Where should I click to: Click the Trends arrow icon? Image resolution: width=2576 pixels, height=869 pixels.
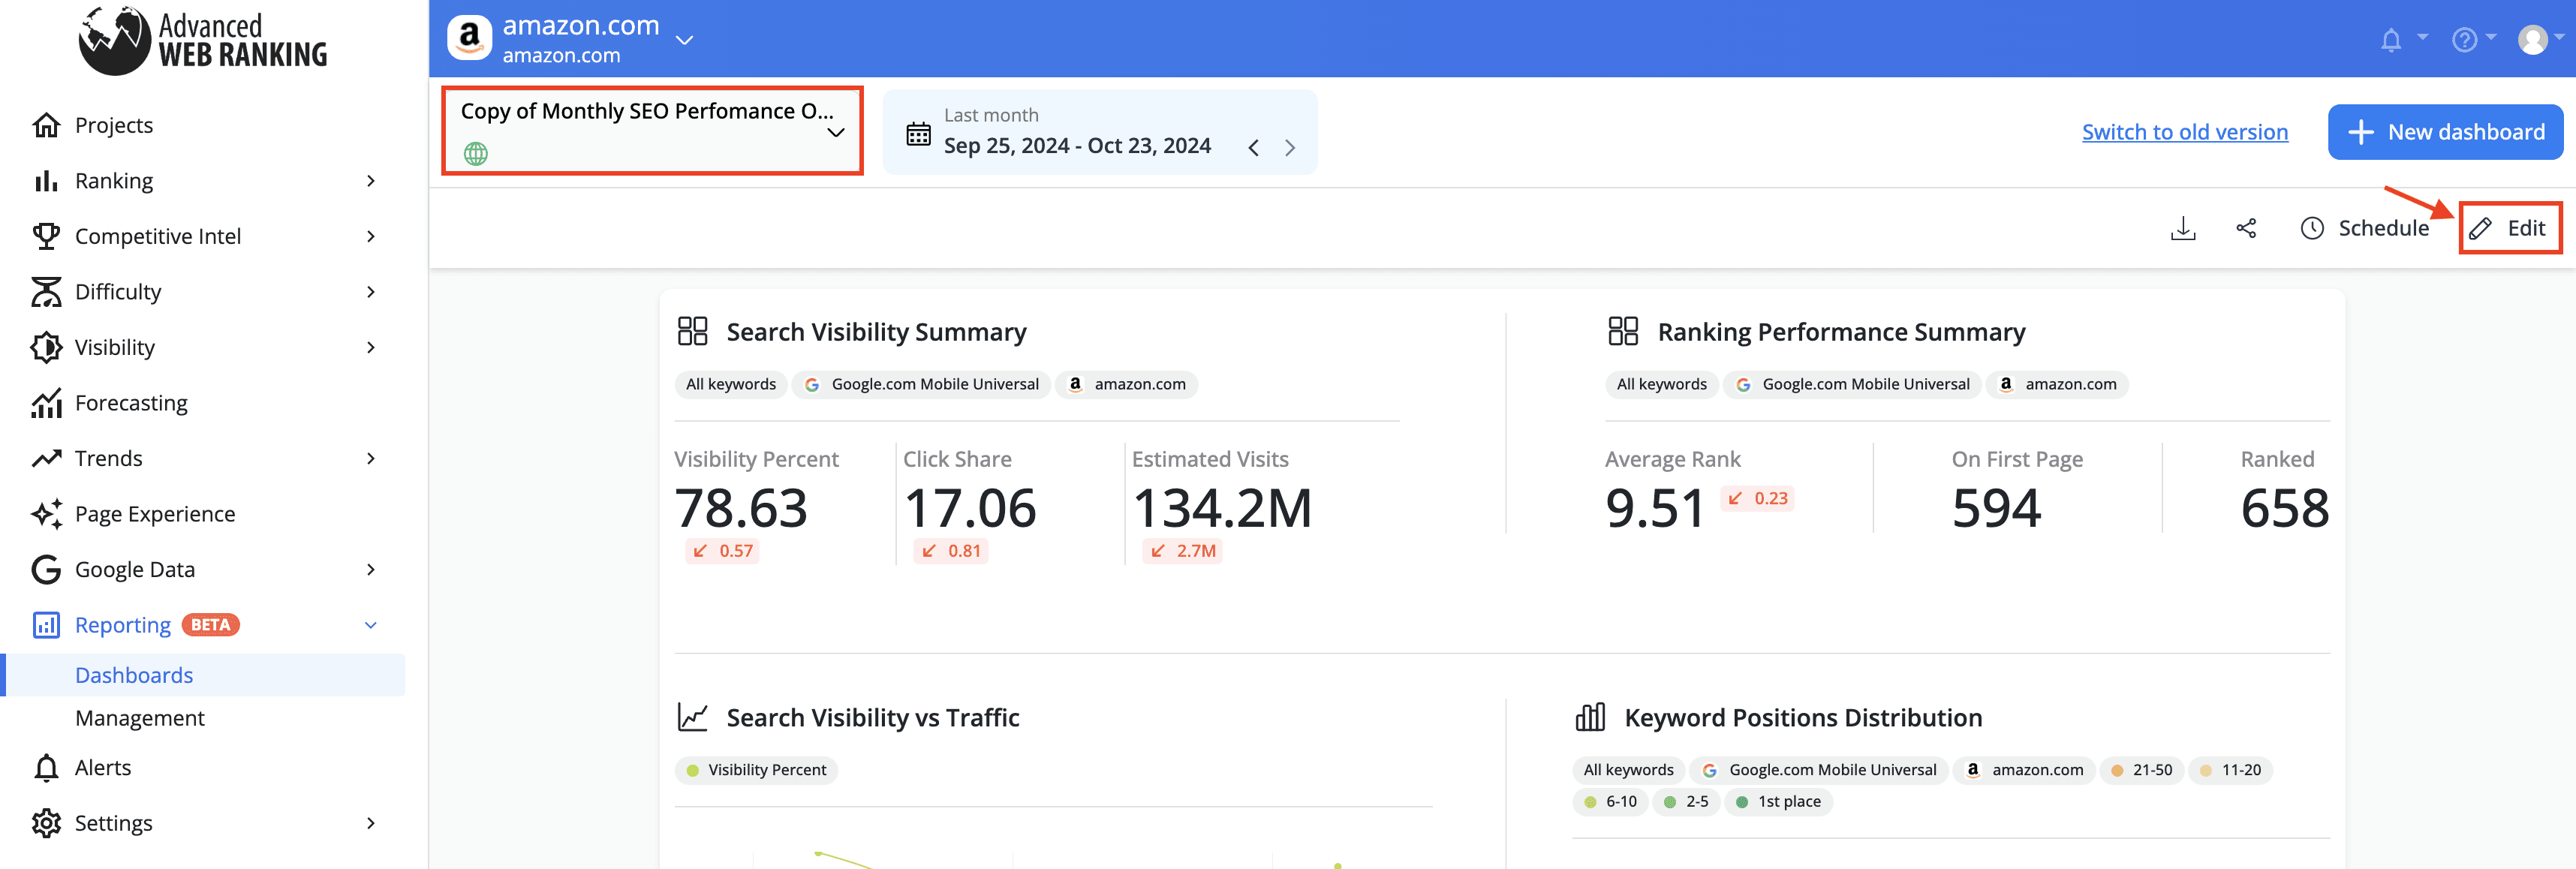coord(46,458)
